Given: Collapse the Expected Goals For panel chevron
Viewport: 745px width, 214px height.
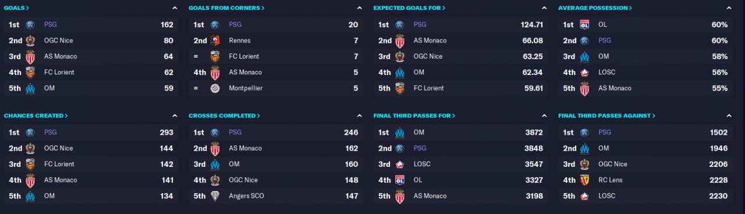Looking at the screenshot, I should (x=545, y=8).
